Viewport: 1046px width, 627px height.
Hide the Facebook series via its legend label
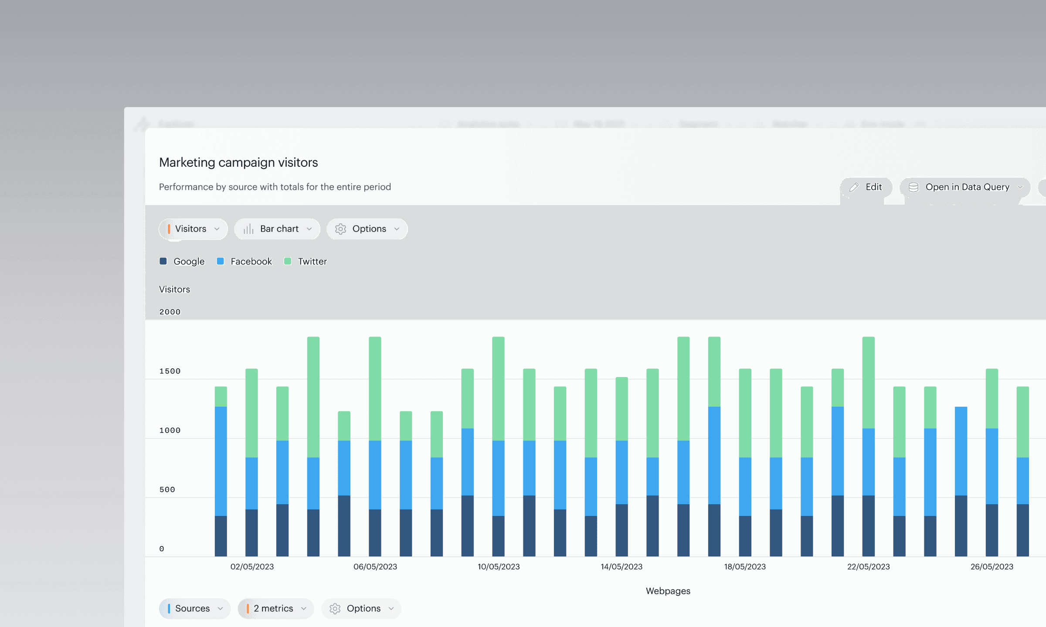coord(251,261)
